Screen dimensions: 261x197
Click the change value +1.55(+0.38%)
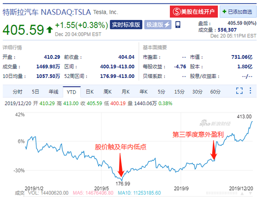[82, 25]
